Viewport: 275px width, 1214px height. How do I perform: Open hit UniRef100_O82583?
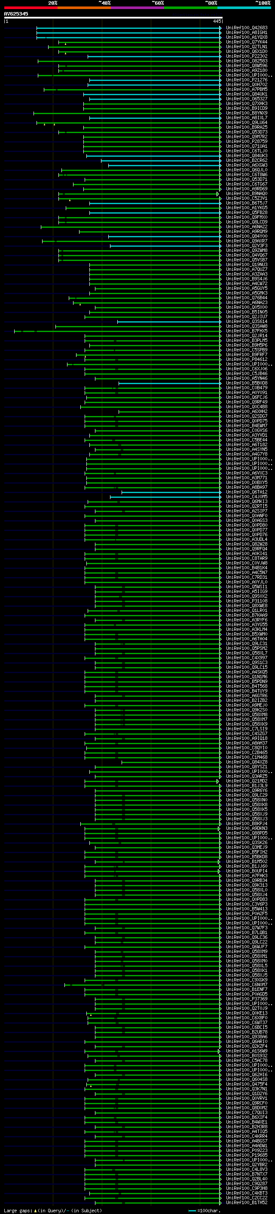(x=246, y=61)
